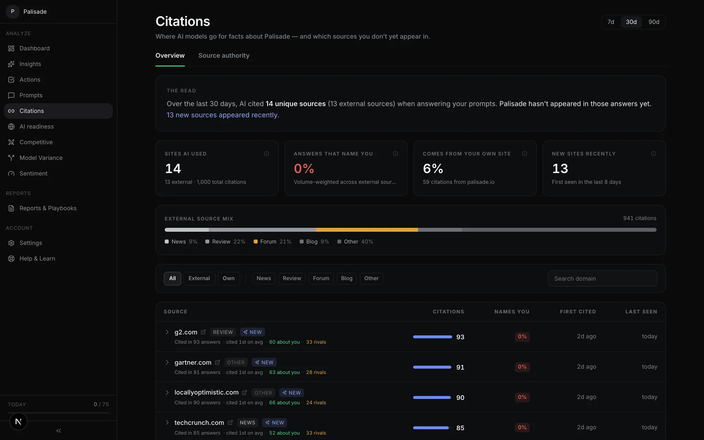Image resolution: width=704 pixels, height=440 pixels.
Task: Open the gartner.com external link icon
Action: click(x=218, y=362)
